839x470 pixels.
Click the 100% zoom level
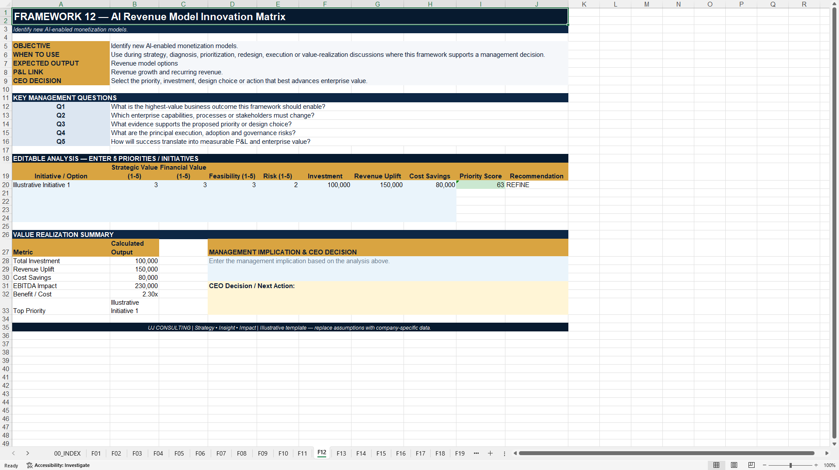(x=829, y=465)
